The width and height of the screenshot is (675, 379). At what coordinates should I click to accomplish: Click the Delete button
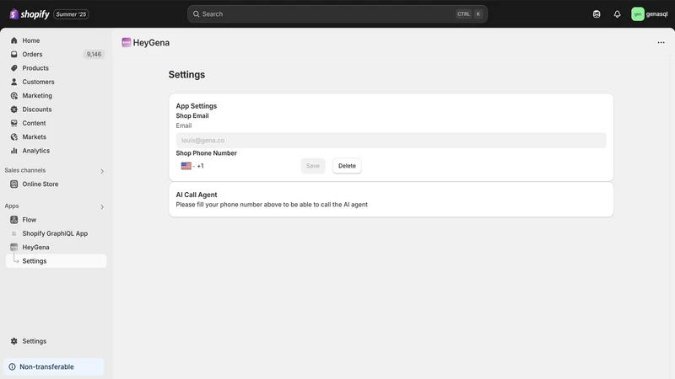click(347, 166)
